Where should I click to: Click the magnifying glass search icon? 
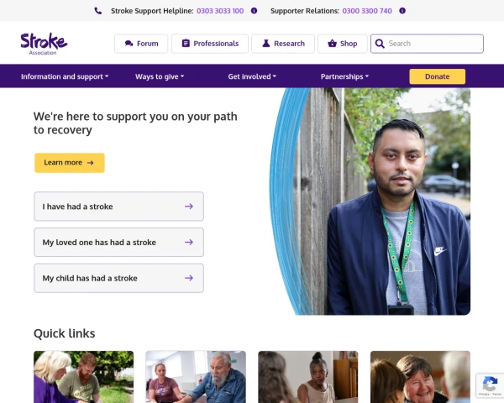point(380,44)
